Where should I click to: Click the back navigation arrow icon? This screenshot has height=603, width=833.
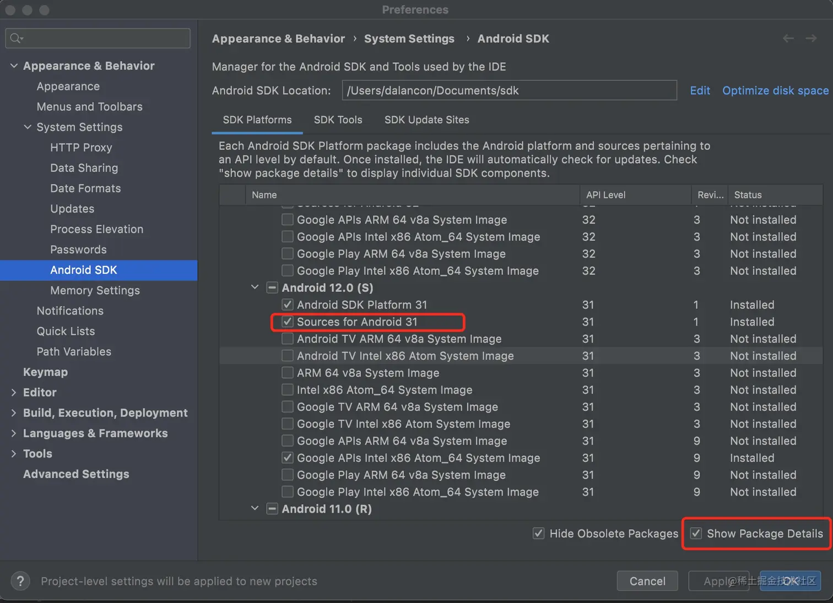788,38
